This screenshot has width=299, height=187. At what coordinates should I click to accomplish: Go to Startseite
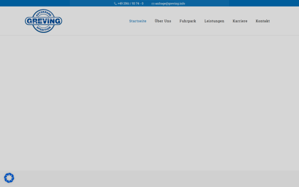pos(138,21)
